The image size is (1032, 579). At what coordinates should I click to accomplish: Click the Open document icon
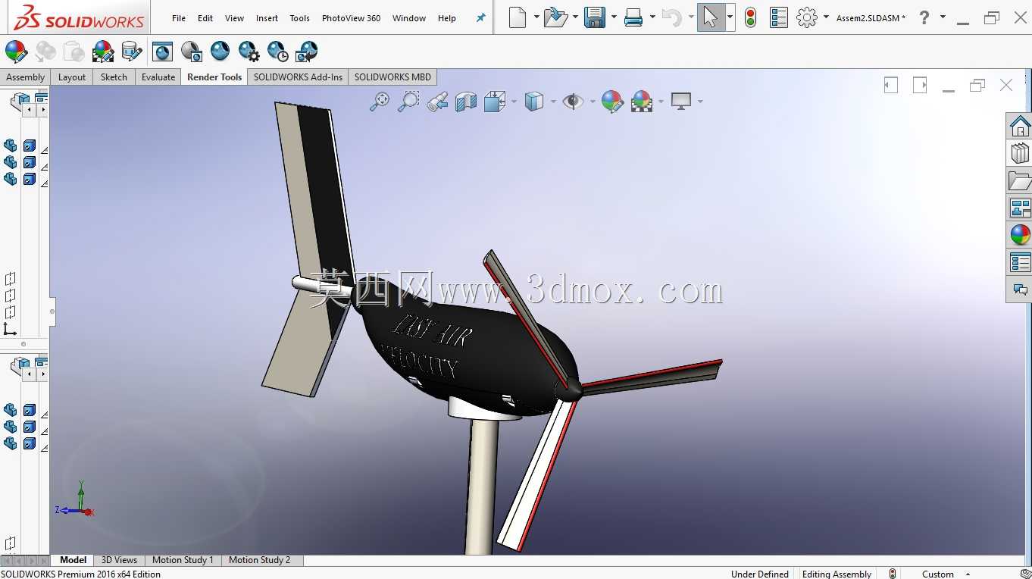(x=555, y=17)
